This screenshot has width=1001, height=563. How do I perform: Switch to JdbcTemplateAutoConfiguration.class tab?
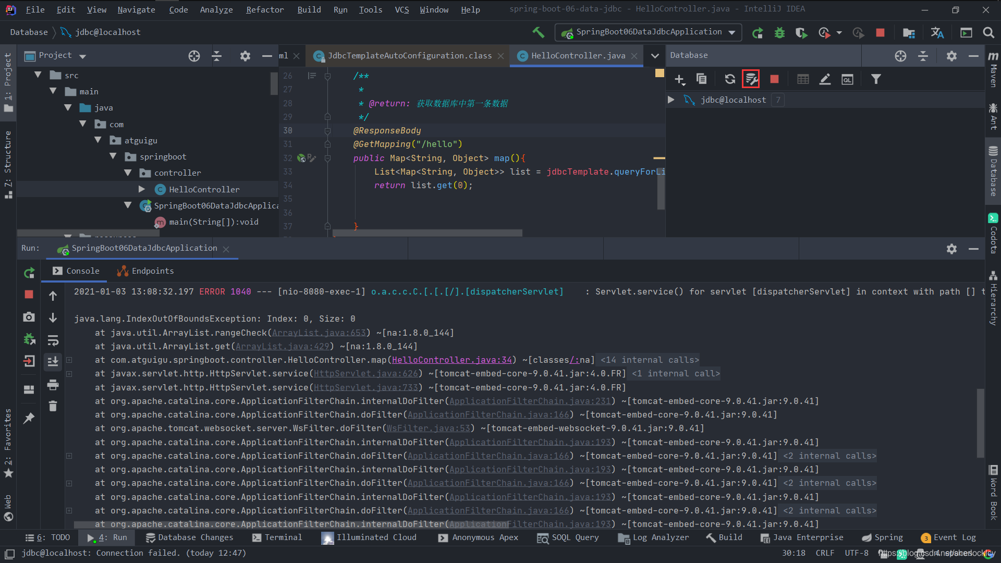[x=409, y=56]
